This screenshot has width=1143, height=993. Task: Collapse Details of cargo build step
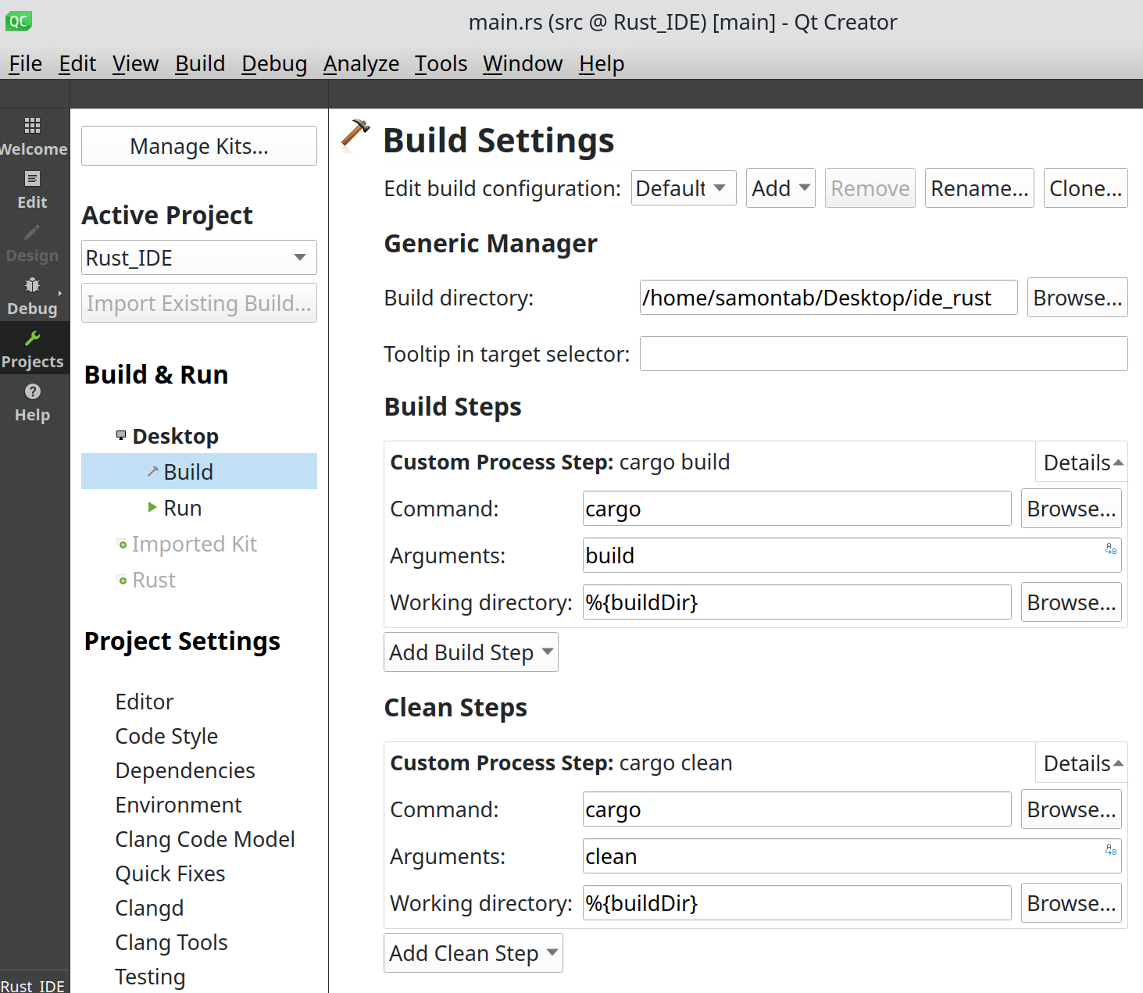click(x=1083, y=463)
